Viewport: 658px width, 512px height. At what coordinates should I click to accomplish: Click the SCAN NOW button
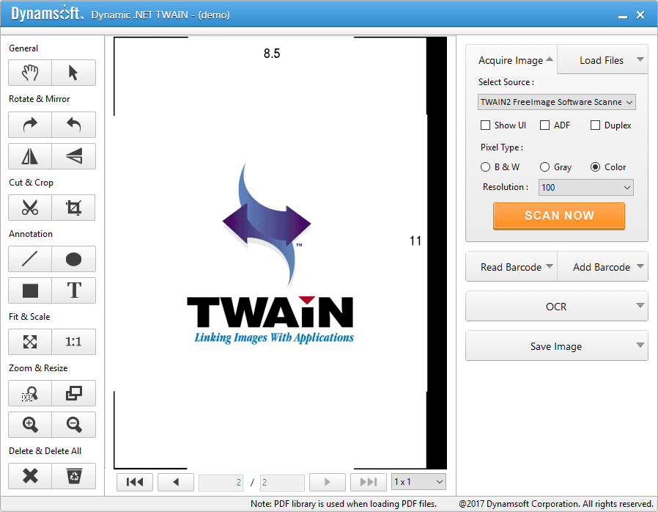point(559,216)
